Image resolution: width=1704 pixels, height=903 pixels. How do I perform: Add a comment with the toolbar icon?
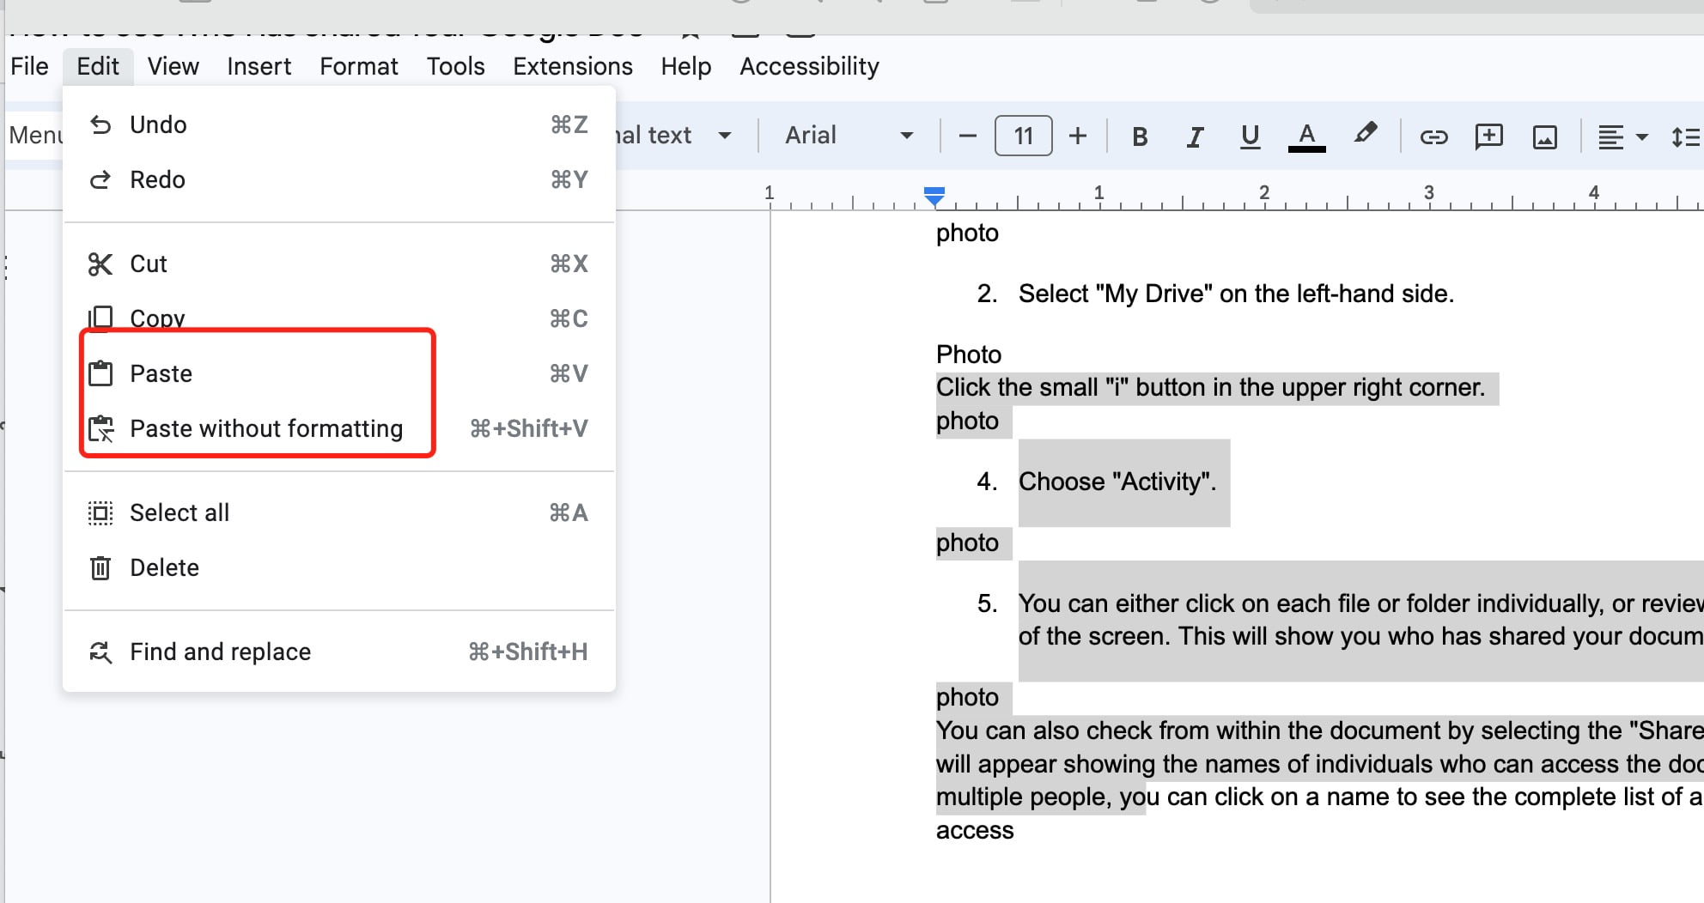(x=1488, y=136)
